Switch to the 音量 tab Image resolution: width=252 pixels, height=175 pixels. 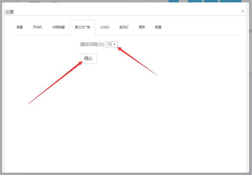(20, 27)
